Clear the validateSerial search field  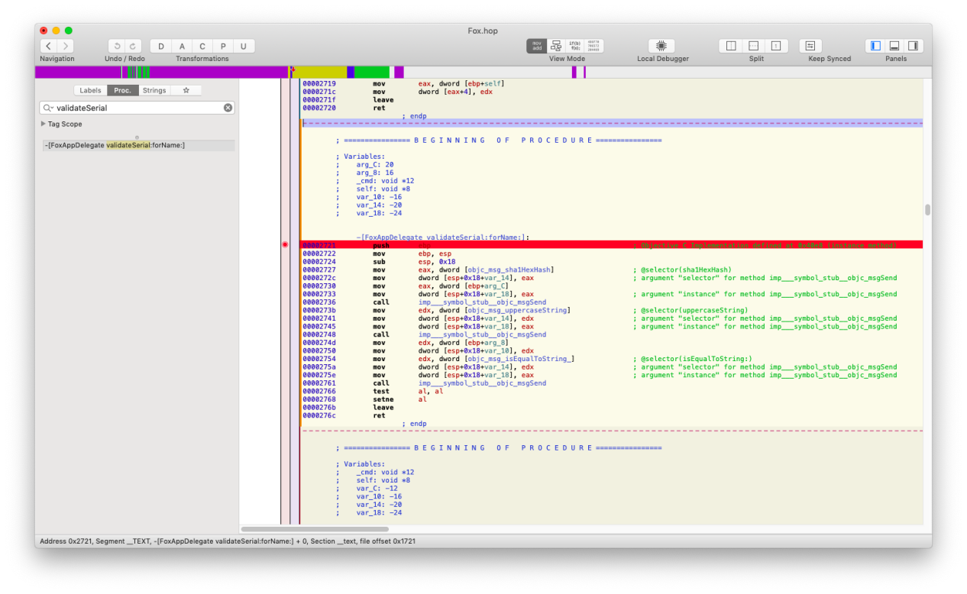tap(228, 108)
